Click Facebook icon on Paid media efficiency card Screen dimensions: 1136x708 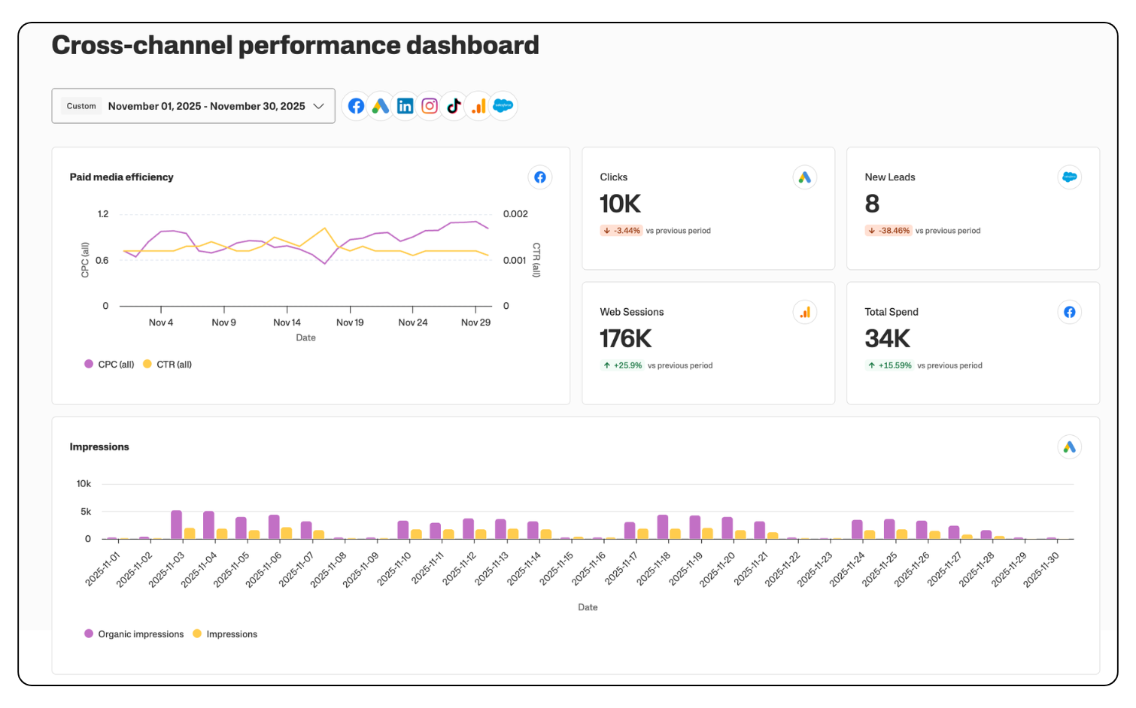pyautogui.click(x=540, y=177)
